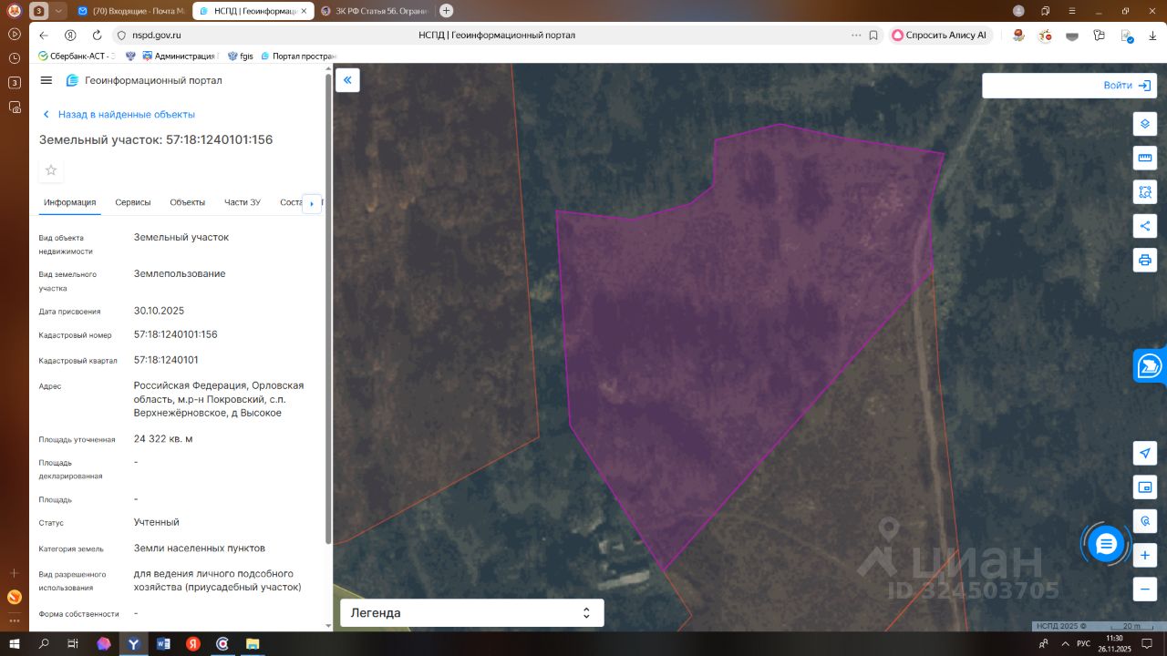Locate my position with the navigation arrow
The image size is (1167, 656).
(x=1145, y=453)
